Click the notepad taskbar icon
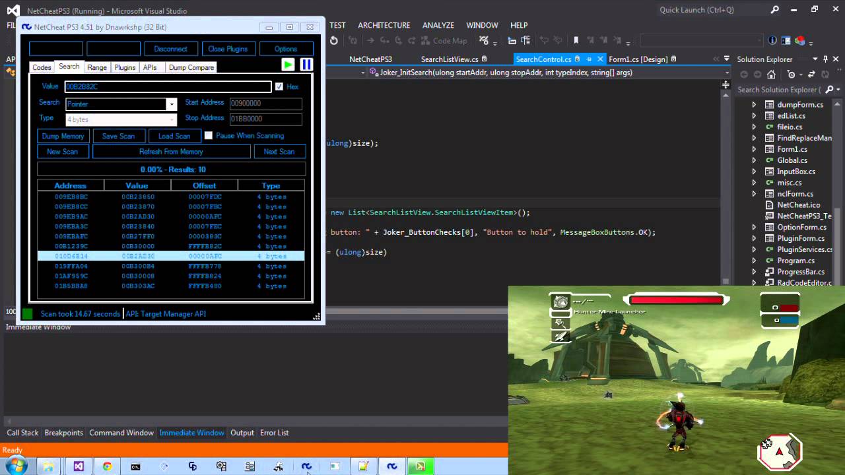The width and height of the screenshot is (845, 475). (x=363, y=466)
